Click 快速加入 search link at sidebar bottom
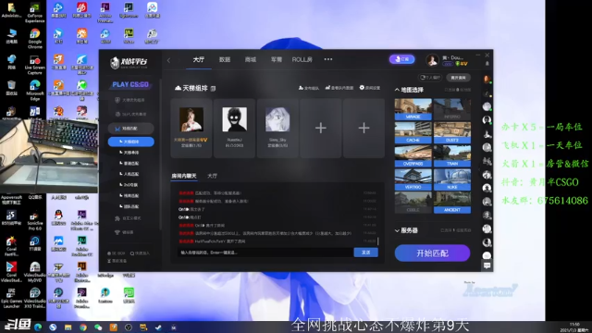This screenshot has width=592, height=333. coord(140,253)
